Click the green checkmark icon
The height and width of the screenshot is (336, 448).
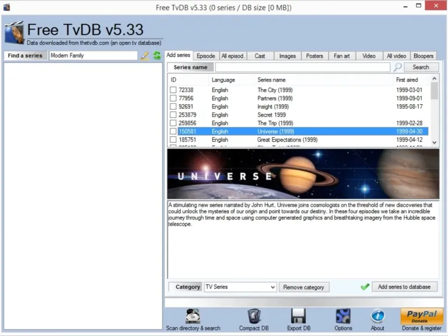point(365,287)
